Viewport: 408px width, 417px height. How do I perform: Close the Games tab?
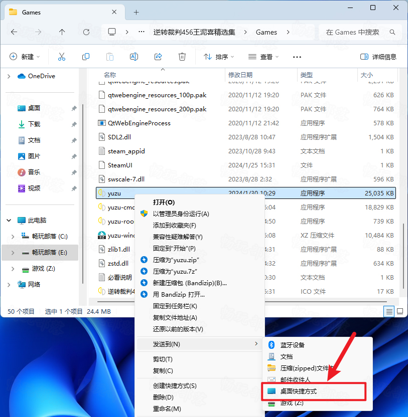click(x=114, y=12)
